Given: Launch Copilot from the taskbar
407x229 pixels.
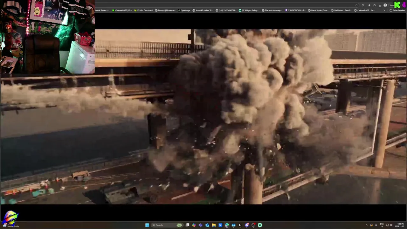Looking at the screenshot, I should 194,225.
